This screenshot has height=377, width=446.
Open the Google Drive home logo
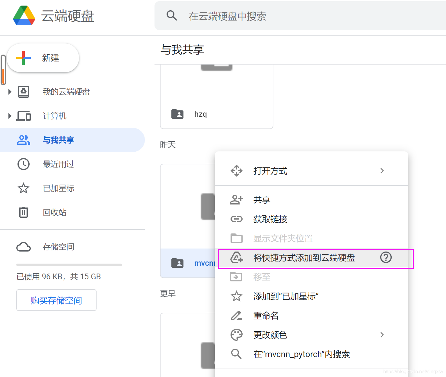point(24,16)
